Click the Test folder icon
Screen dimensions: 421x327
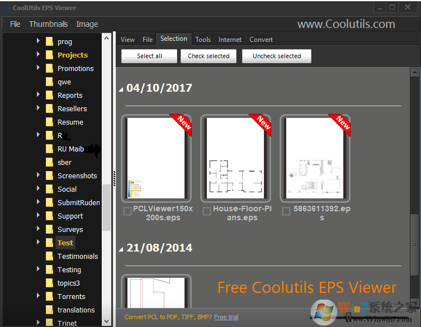pos(49,243)
